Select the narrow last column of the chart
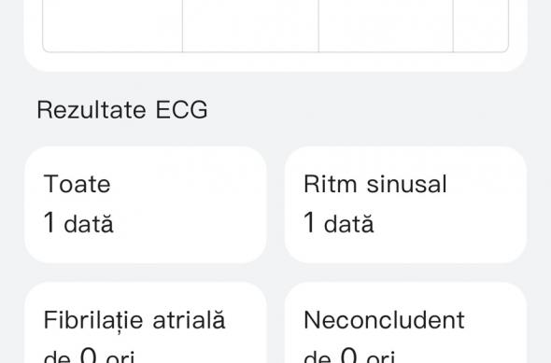 [x=481, y=26]
